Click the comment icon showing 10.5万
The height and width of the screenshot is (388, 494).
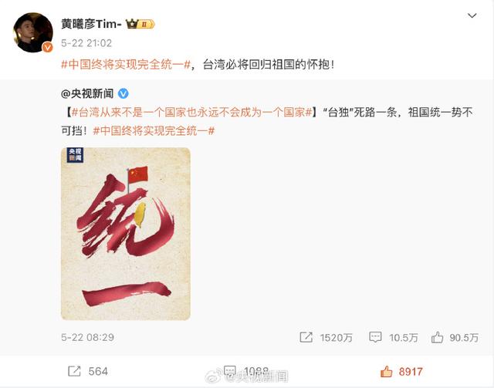375,337
